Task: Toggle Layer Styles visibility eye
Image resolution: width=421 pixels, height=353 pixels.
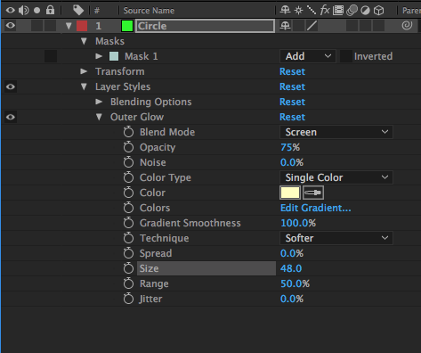Action: (11, 86)
